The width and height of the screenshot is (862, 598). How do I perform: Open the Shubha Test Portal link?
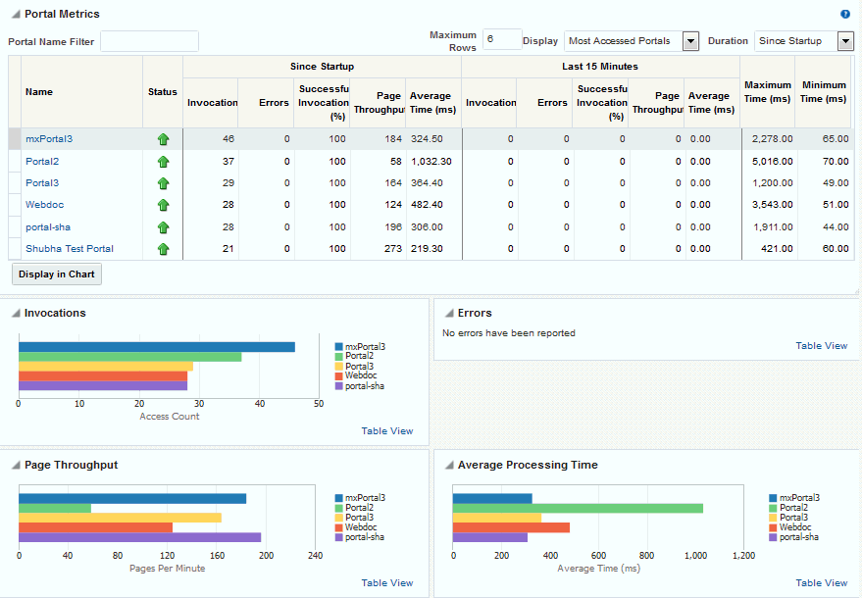click(x=69, y=249)
